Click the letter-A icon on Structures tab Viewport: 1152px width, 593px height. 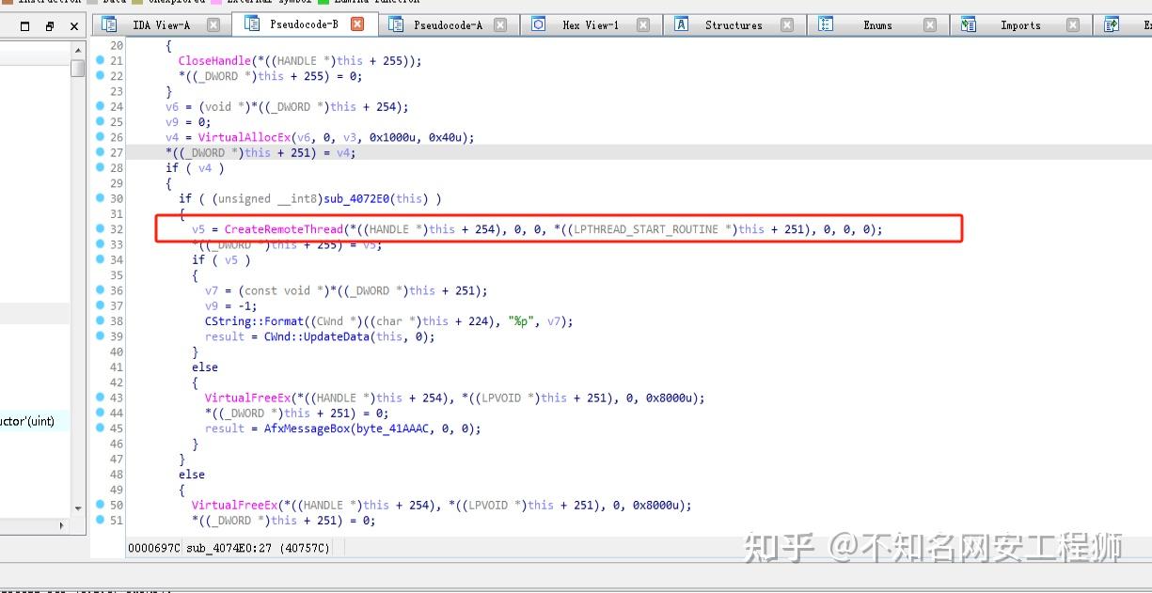(681, 24)
